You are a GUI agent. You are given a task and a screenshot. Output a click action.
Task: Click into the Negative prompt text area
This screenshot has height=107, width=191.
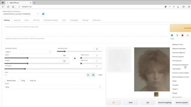point(86,40)
